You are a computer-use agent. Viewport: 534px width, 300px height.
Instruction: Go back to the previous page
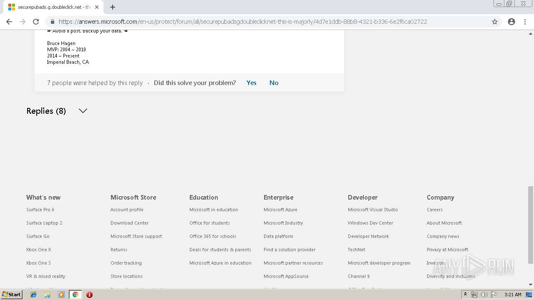9,22
